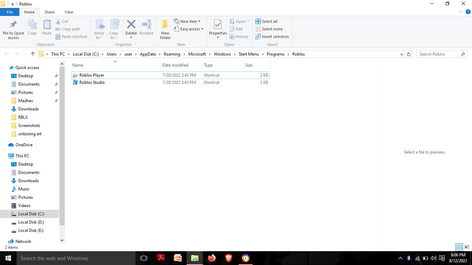
Task: Open Quick access in navigation pane
Action: (x=27, y=68)
